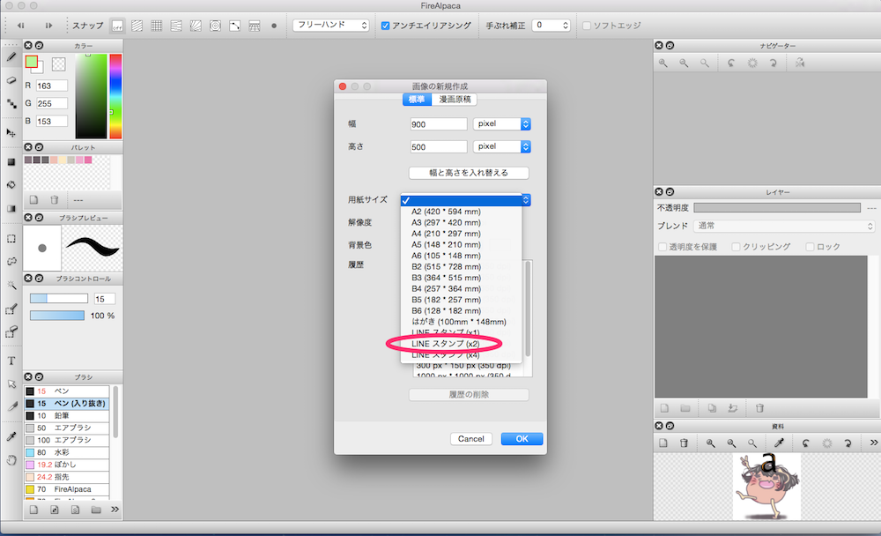Image resolution: width=881 pixels, height=536 pixels.
Task: Click the OK button
Action: coord(522,439)
